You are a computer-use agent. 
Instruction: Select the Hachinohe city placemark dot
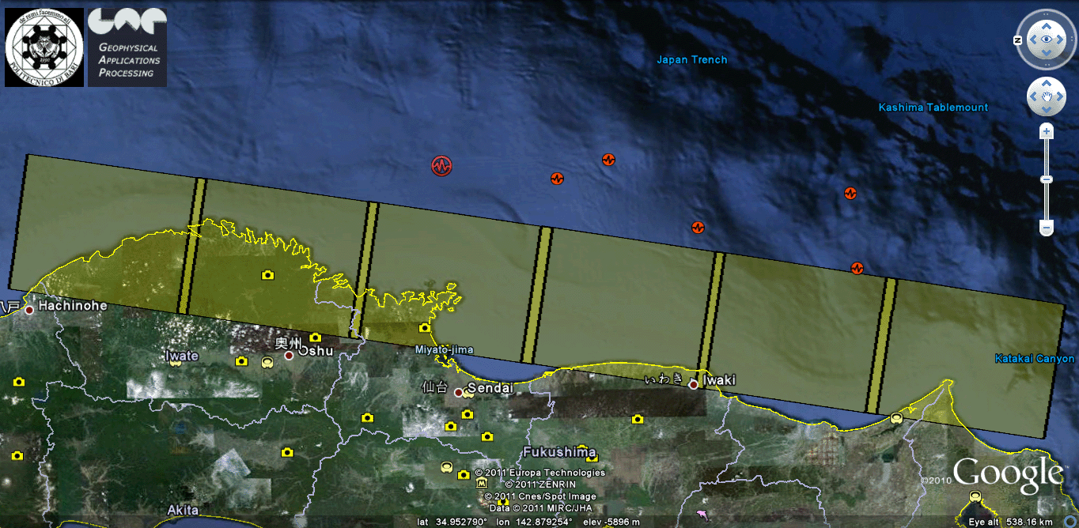point(29,310)
